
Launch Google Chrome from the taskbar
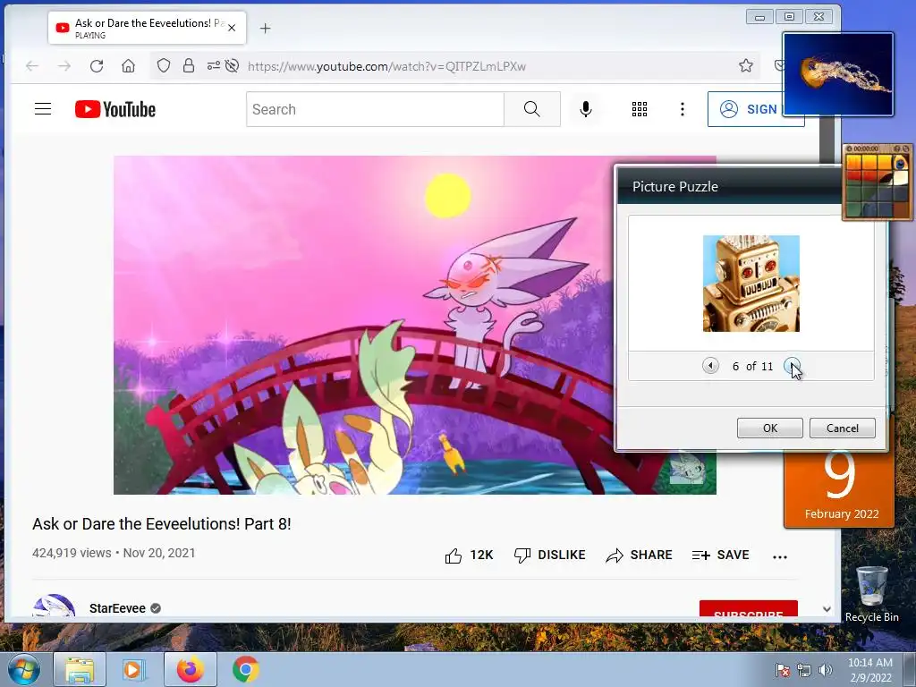pyautogui.click(x=245, y=669)
